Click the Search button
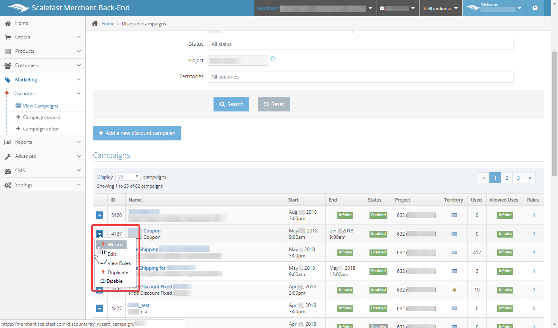Viewport: 558px width, 328px height. [x=231, y=104]
